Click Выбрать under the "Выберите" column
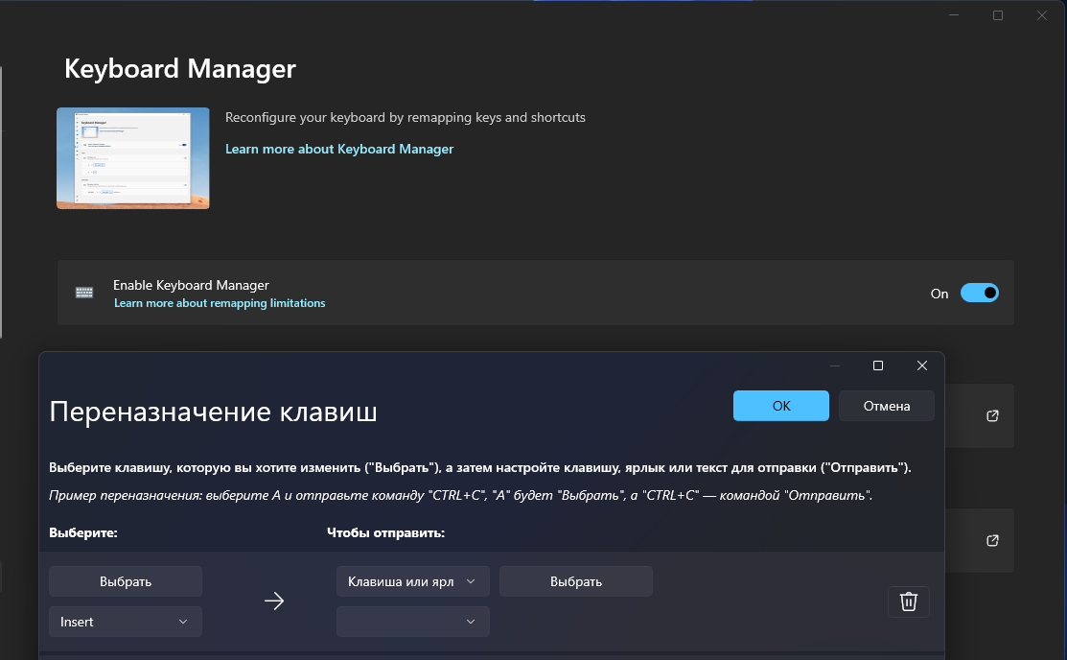Image resolution: width=1067 pixels, height=660 pixels. (125, 580)
